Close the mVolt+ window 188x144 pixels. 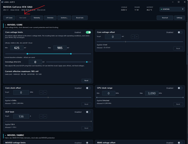click(x=185, y=2)
